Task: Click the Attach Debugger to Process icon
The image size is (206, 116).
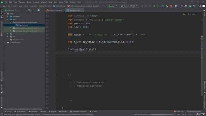Action: [x=167, y=6]
